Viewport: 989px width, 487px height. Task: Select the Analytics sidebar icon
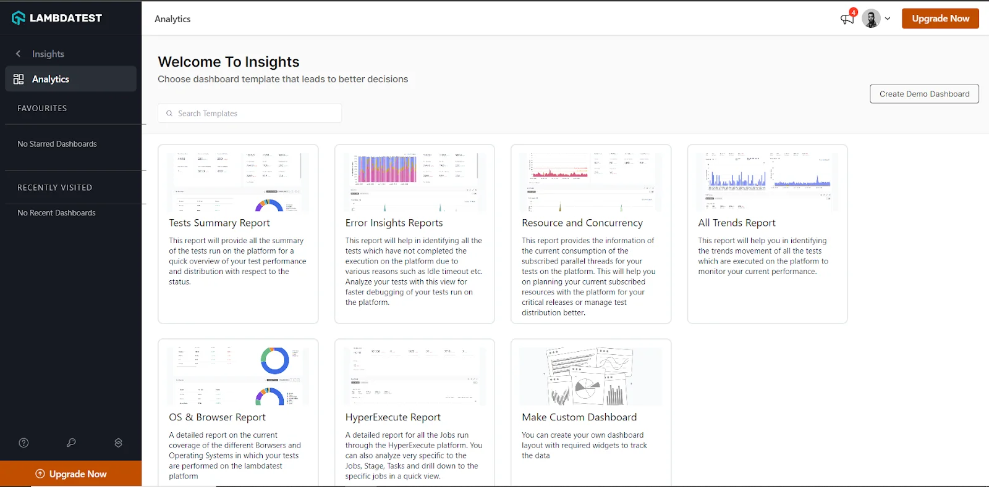pos(17,78)
